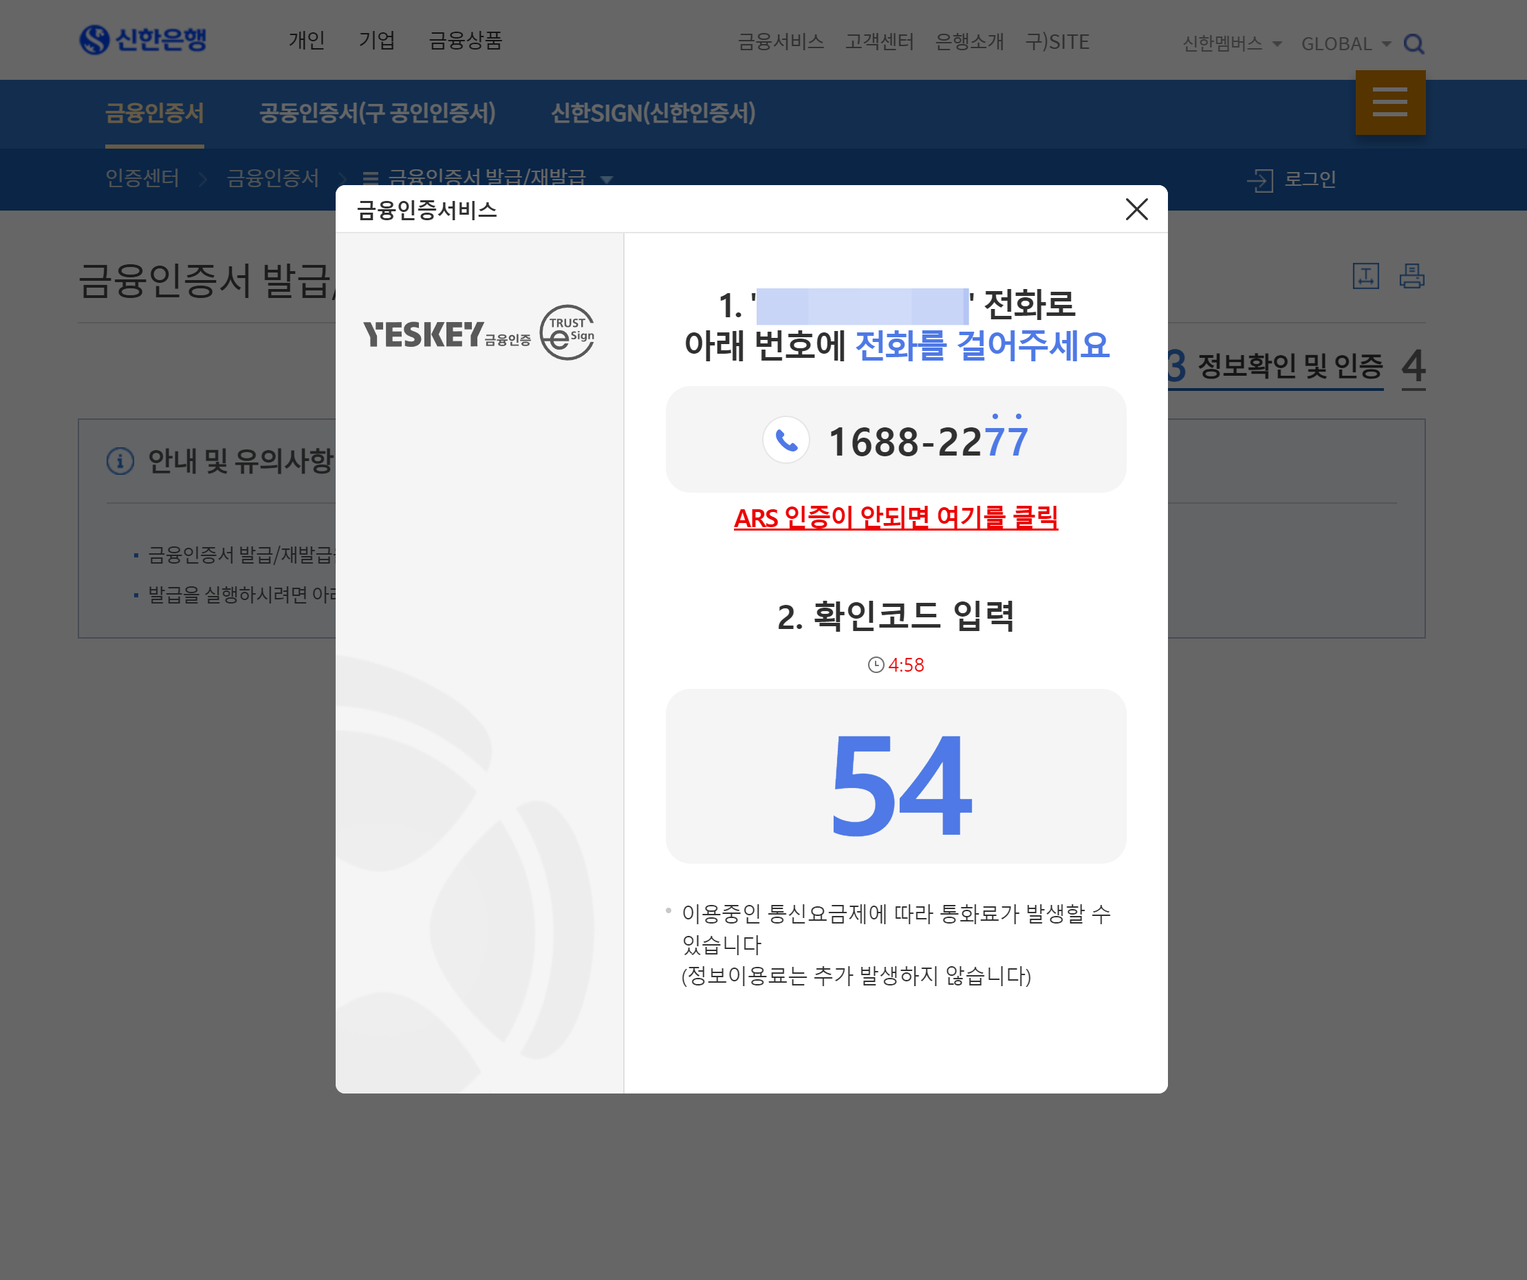1527x1280 pixels.
Task: Click the search magnifier icon in header
Action: pos(1413,43)
